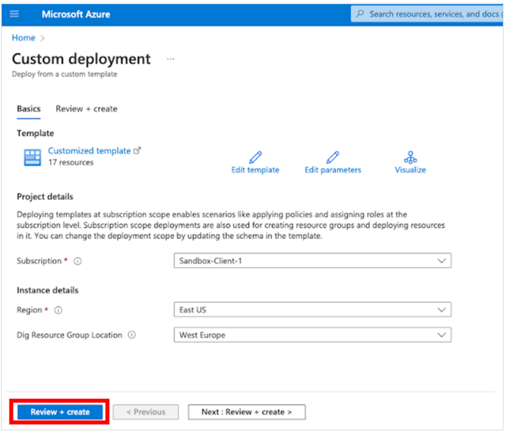The height and width of the screenshot is (436, 507).
Task: Click the external link icon beside Customized template
Action: point(137,150)
